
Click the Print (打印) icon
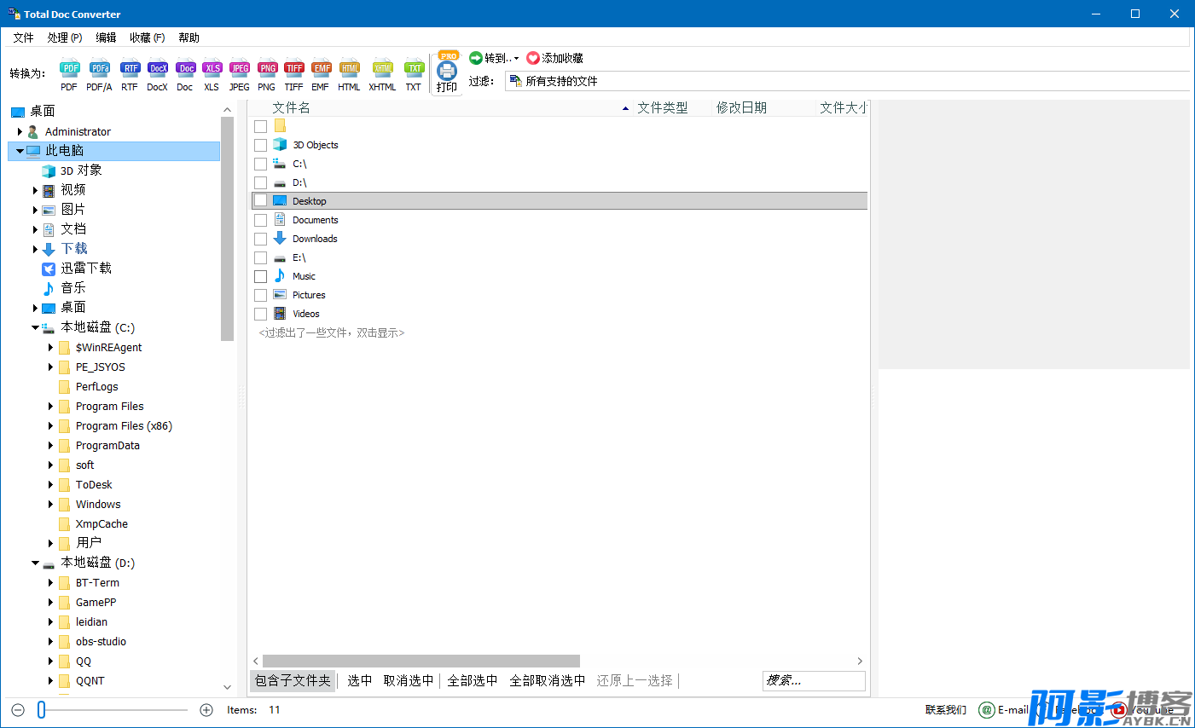(447, 73)
